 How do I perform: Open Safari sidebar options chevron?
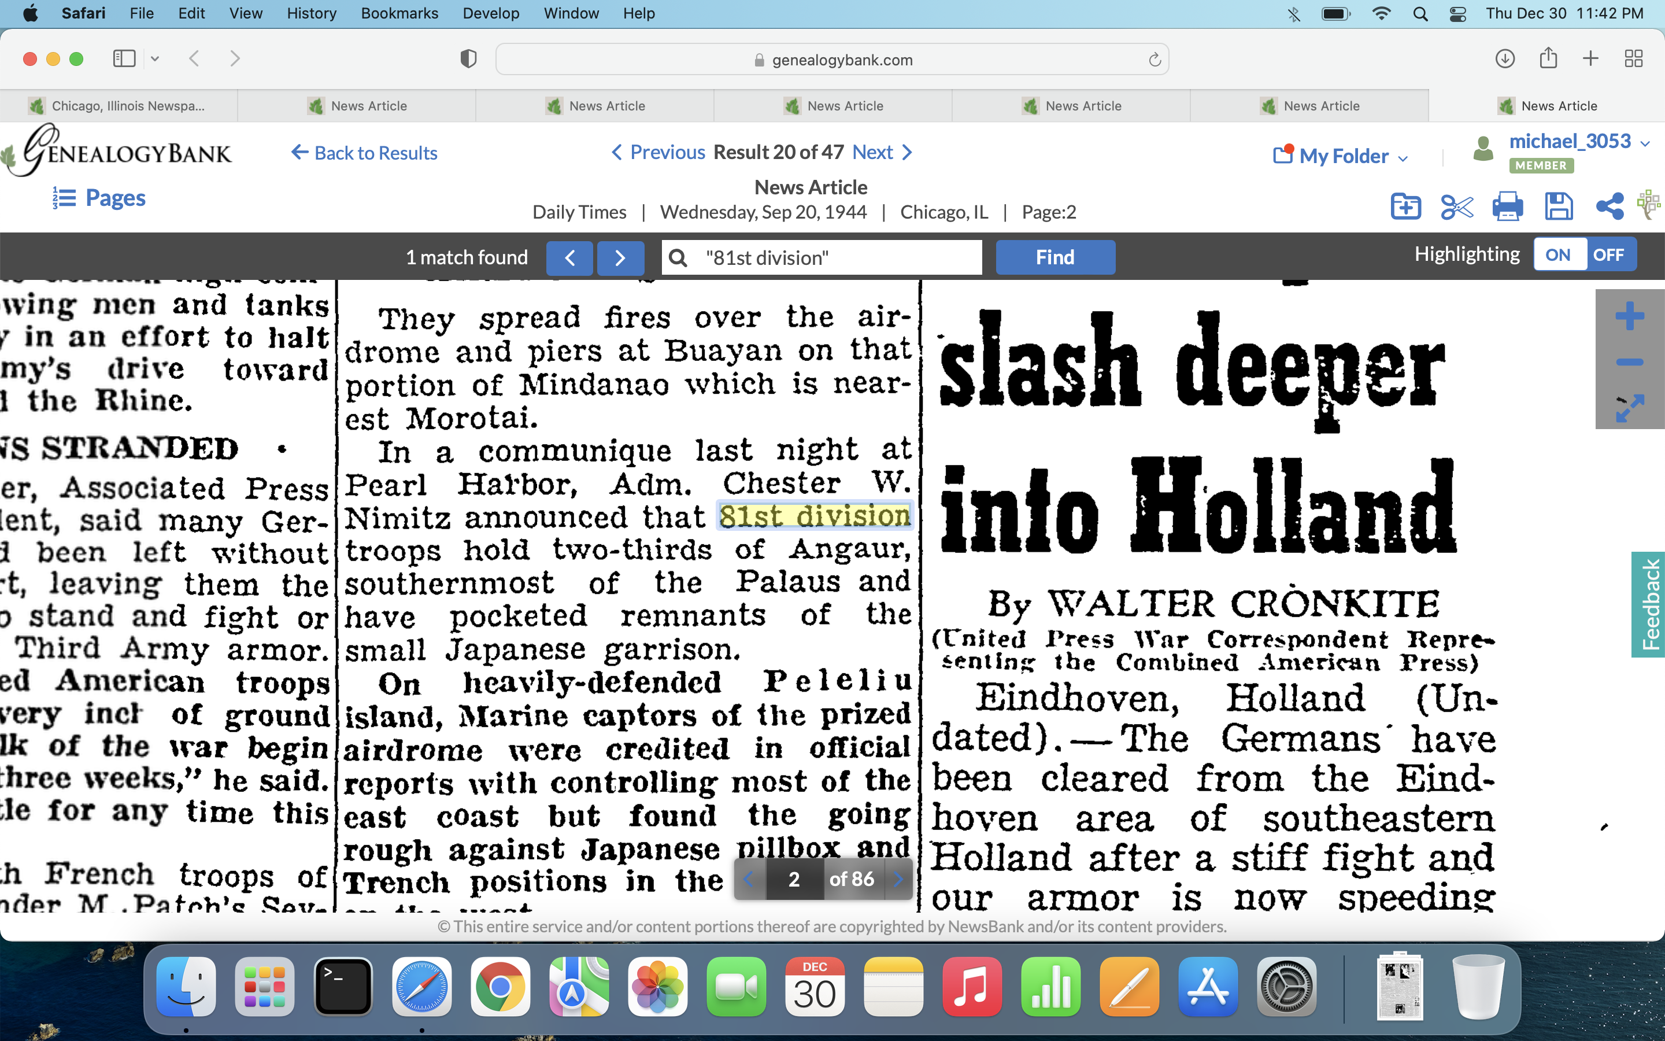tap(155, 59)
